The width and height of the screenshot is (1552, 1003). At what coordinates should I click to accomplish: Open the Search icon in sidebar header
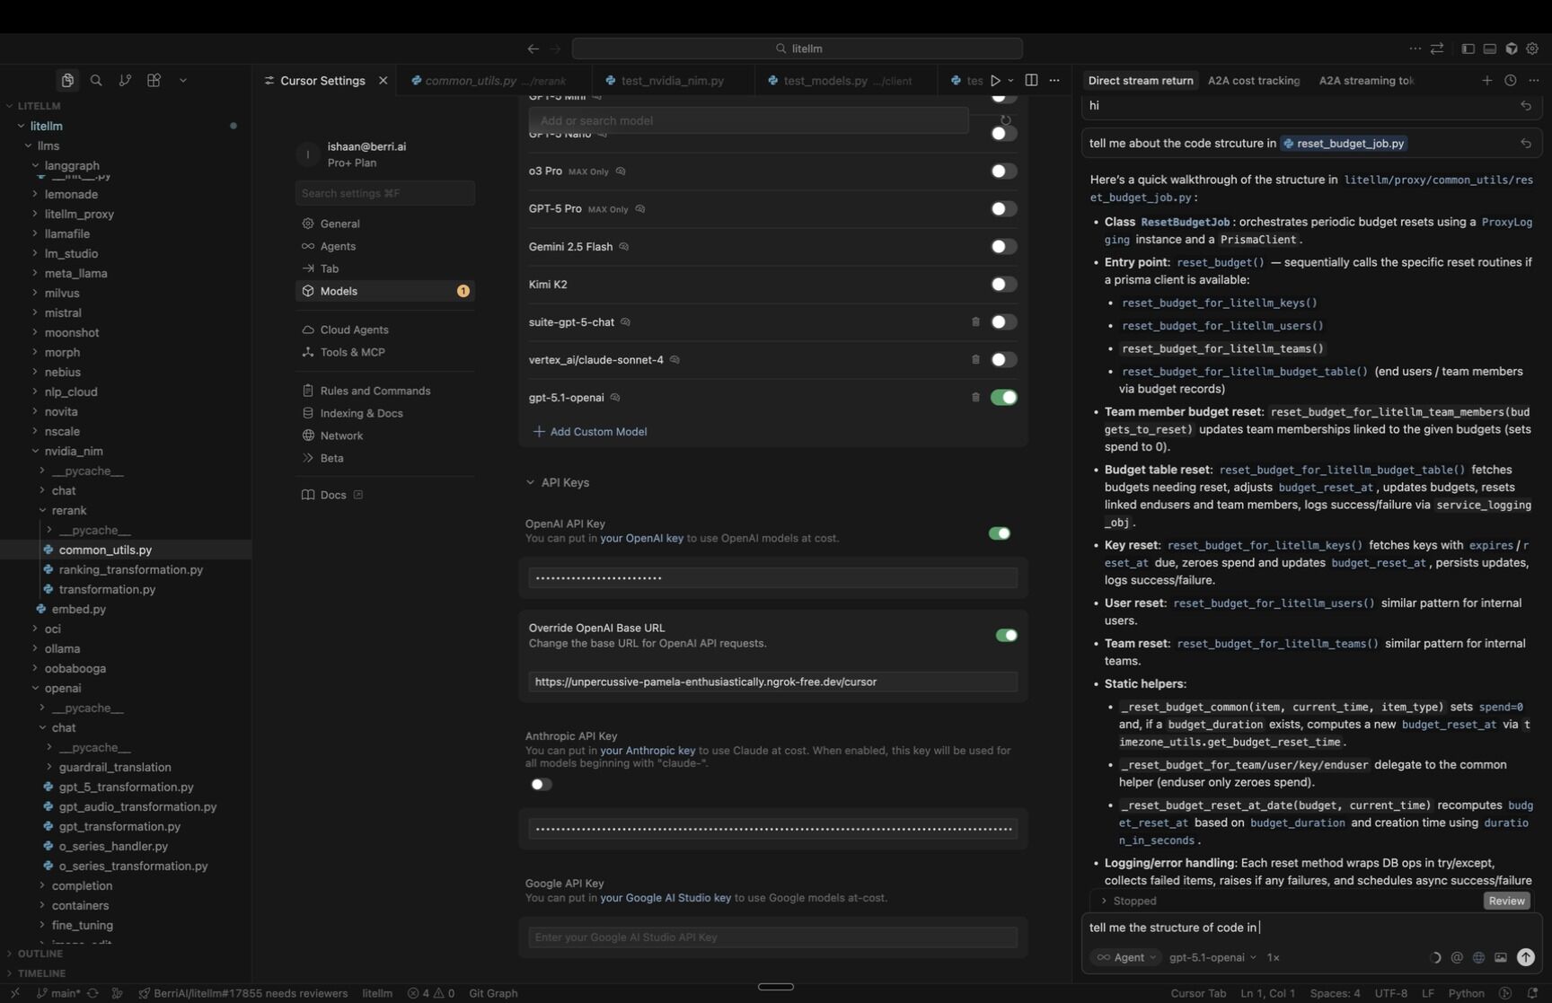point(96,81)
